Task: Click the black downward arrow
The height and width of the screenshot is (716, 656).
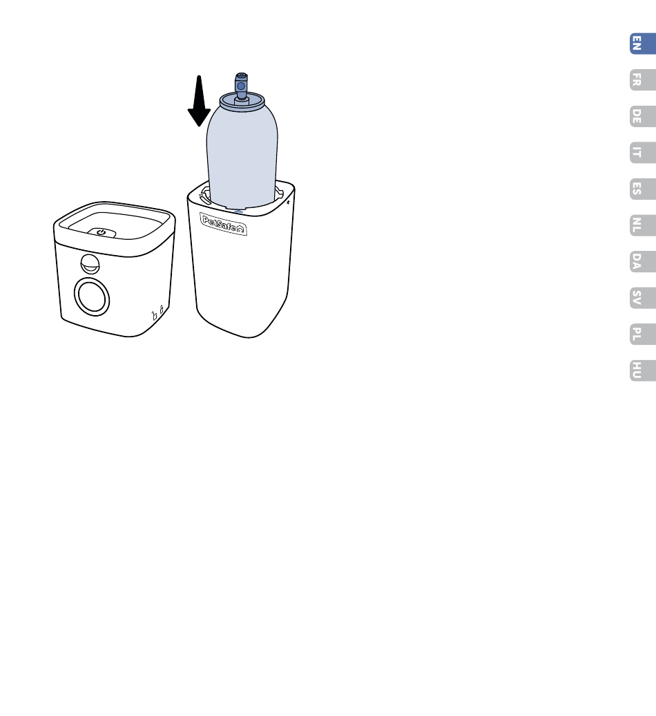Action: [199, 101]
